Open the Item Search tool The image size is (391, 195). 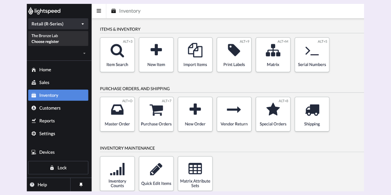tap(117, 55)
